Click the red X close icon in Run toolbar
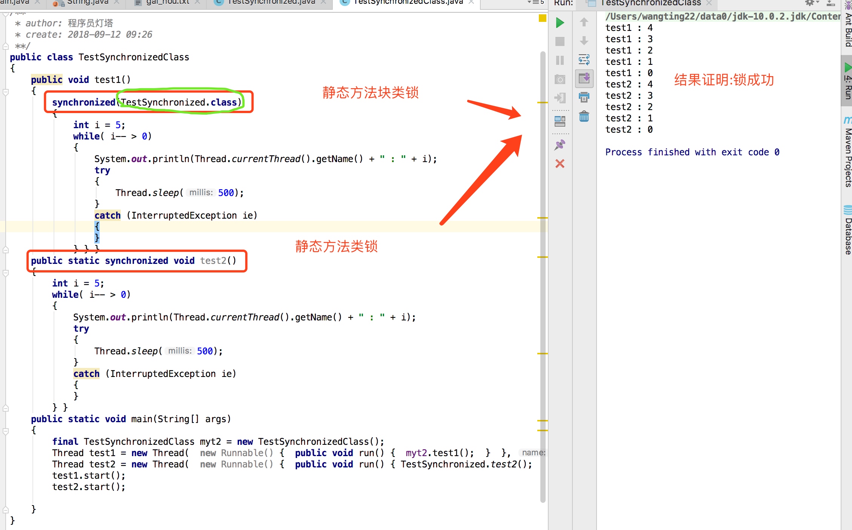 pos(560,164)
